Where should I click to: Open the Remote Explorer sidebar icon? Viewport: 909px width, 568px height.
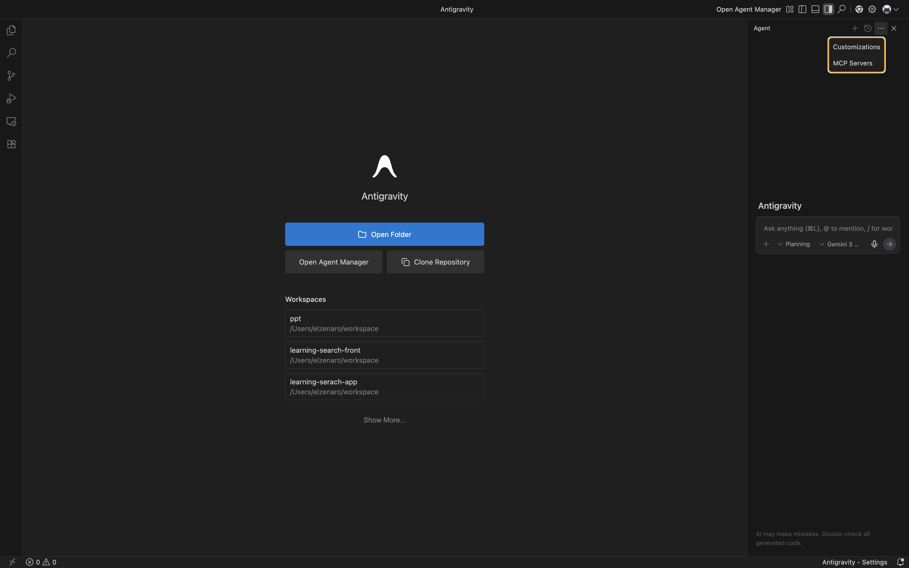pyautogui.click(x=11, y=121)
